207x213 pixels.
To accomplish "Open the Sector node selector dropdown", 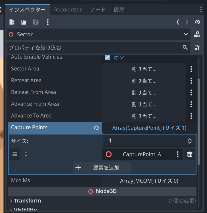I will 186,34.
